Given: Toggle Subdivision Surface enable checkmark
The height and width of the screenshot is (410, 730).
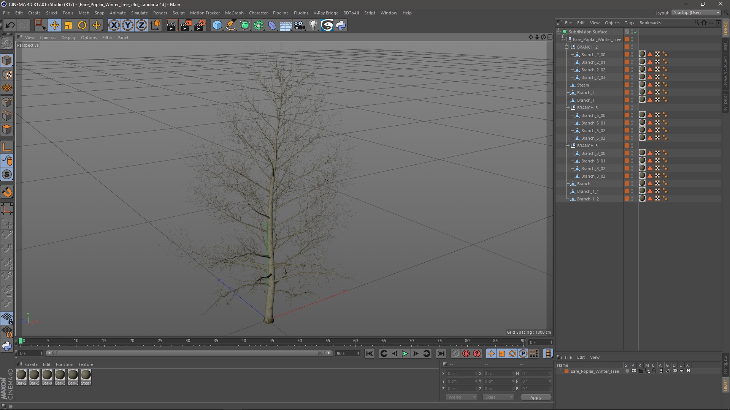Looking at the screenshot, I should click(x=636, y=32).
